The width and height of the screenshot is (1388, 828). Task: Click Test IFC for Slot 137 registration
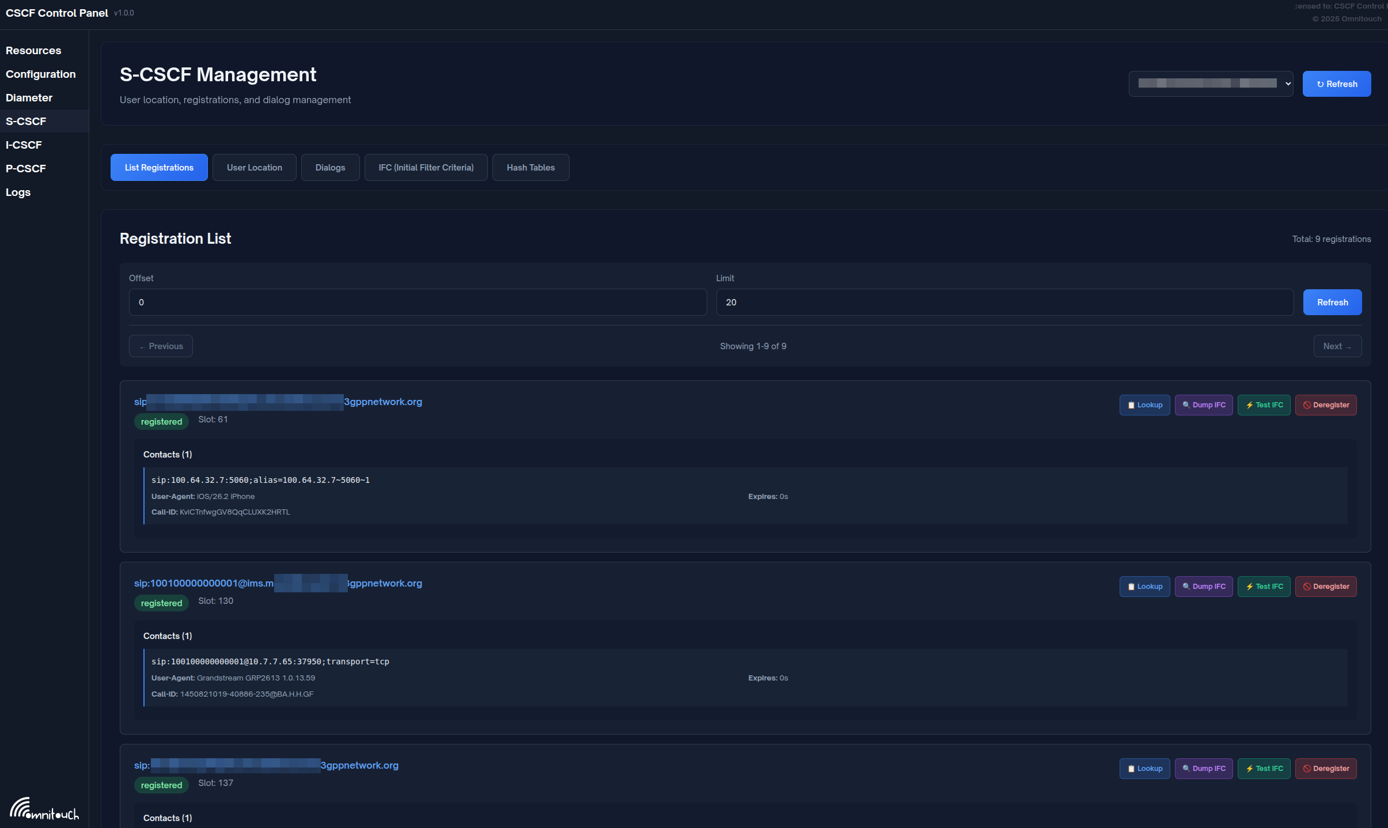tap(1264, 769)
